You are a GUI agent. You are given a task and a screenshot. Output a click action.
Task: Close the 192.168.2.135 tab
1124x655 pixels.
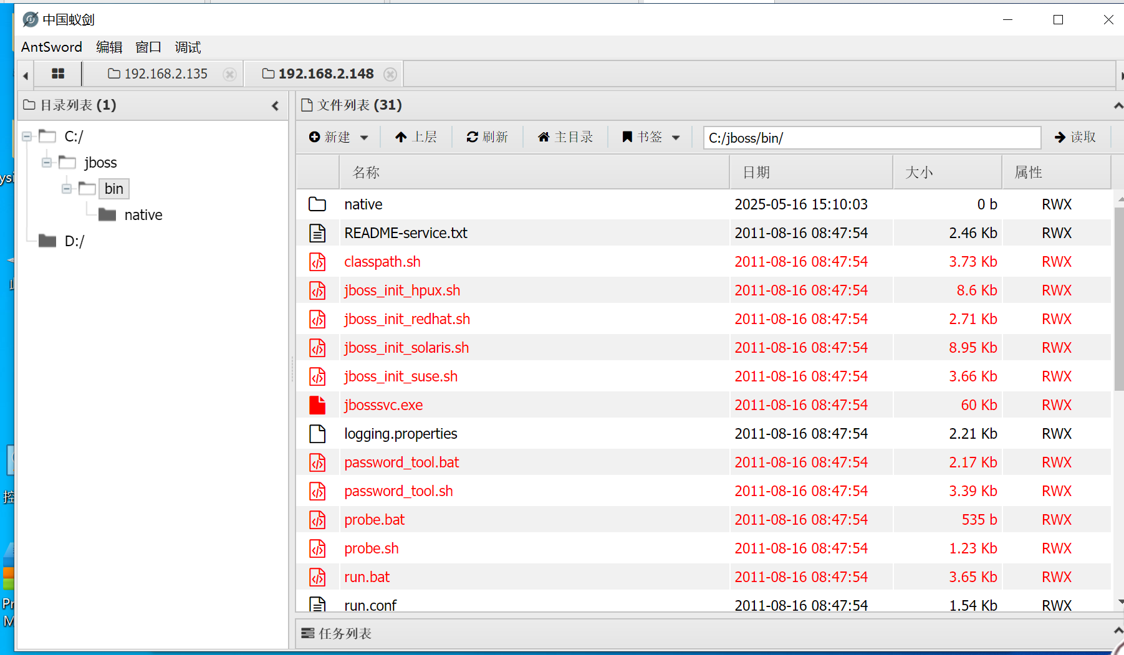(230, 74)
